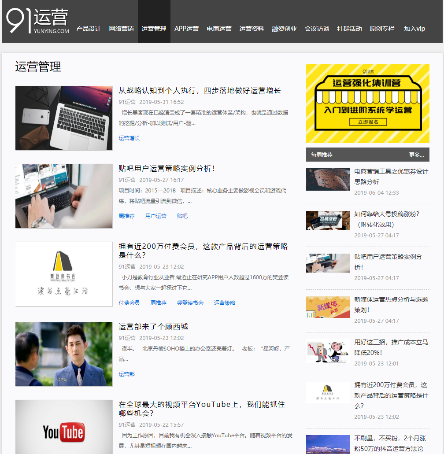Click the 运营增长 tag
The height and width of the screenshot is (454, 444).
tap(129, 138)
